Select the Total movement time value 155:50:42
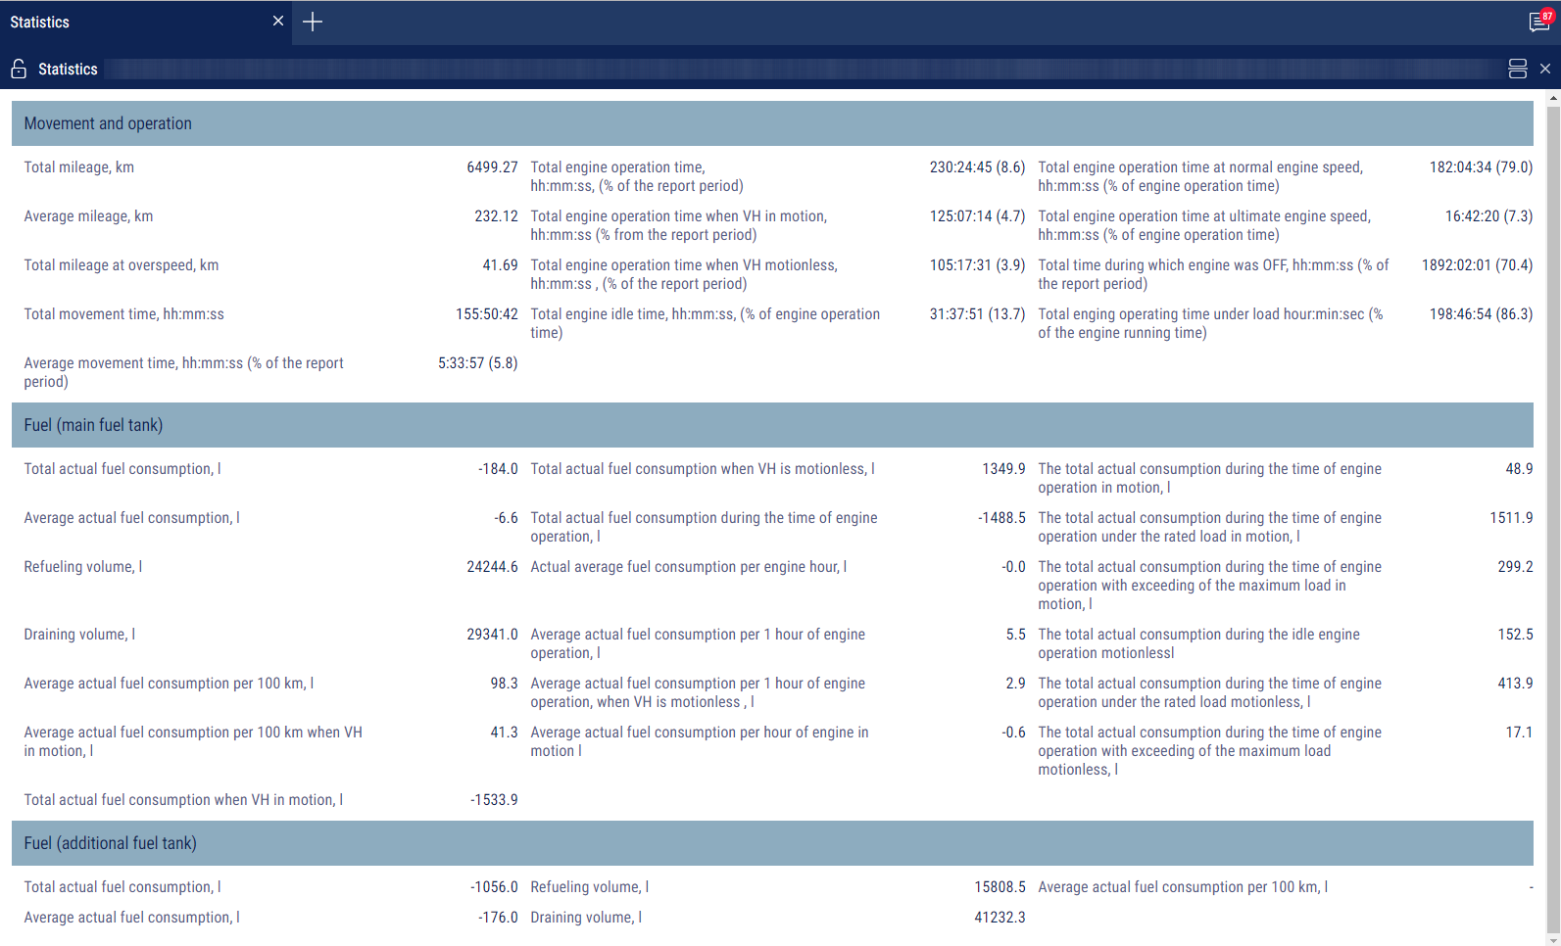Image resolution: width=1561 pixels, height=946 pixels. 487,314
